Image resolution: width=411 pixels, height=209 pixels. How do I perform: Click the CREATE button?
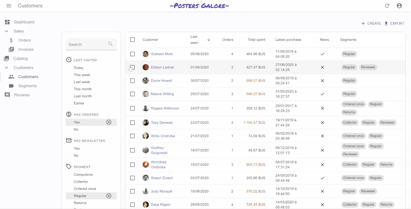click(x=370, y=23)
